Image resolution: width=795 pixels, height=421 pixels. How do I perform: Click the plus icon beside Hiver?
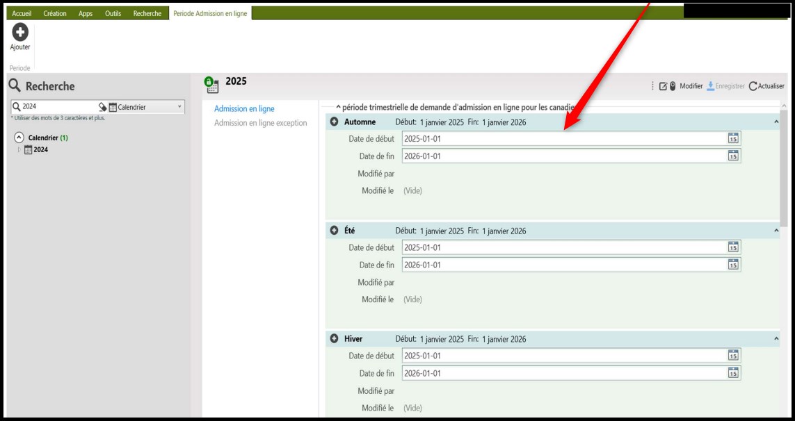tap(334, 339)
